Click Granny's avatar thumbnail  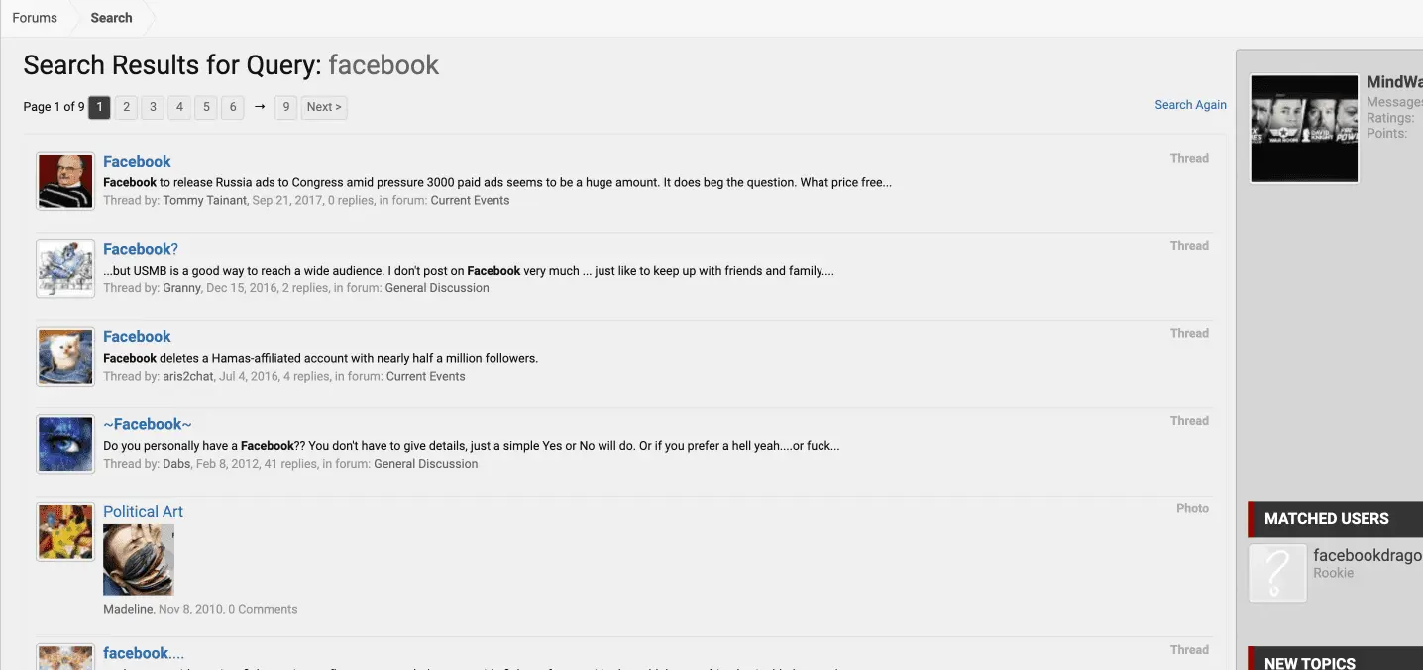(65, 269)
